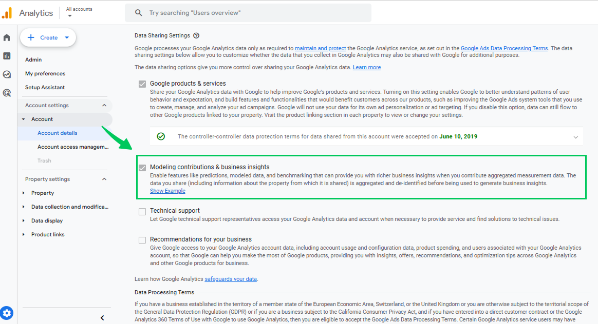Screen dimensions: 598x324
Task: Open Setup Assistant
Action: pos(45,87)
